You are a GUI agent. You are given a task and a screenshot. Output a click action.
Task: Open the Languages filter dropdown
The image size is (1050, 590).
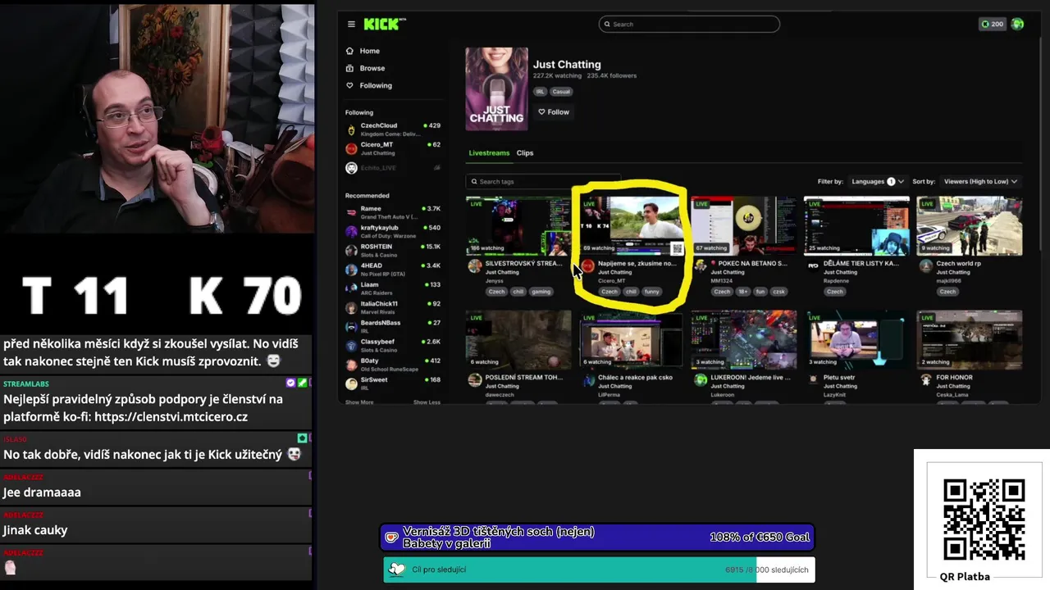pyautogui.click(x=877, y=181)
